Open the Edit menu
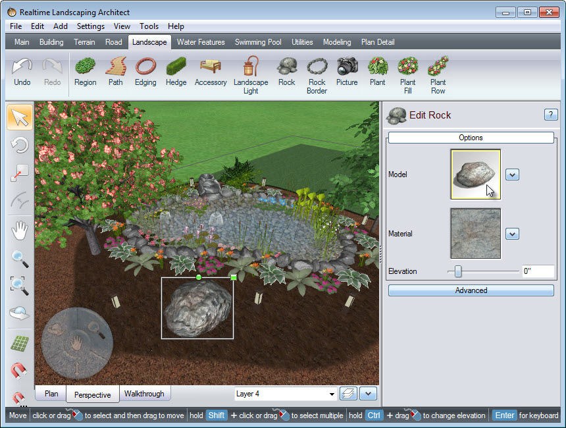Viewport: 566px width, 428px height. [37, 26]
